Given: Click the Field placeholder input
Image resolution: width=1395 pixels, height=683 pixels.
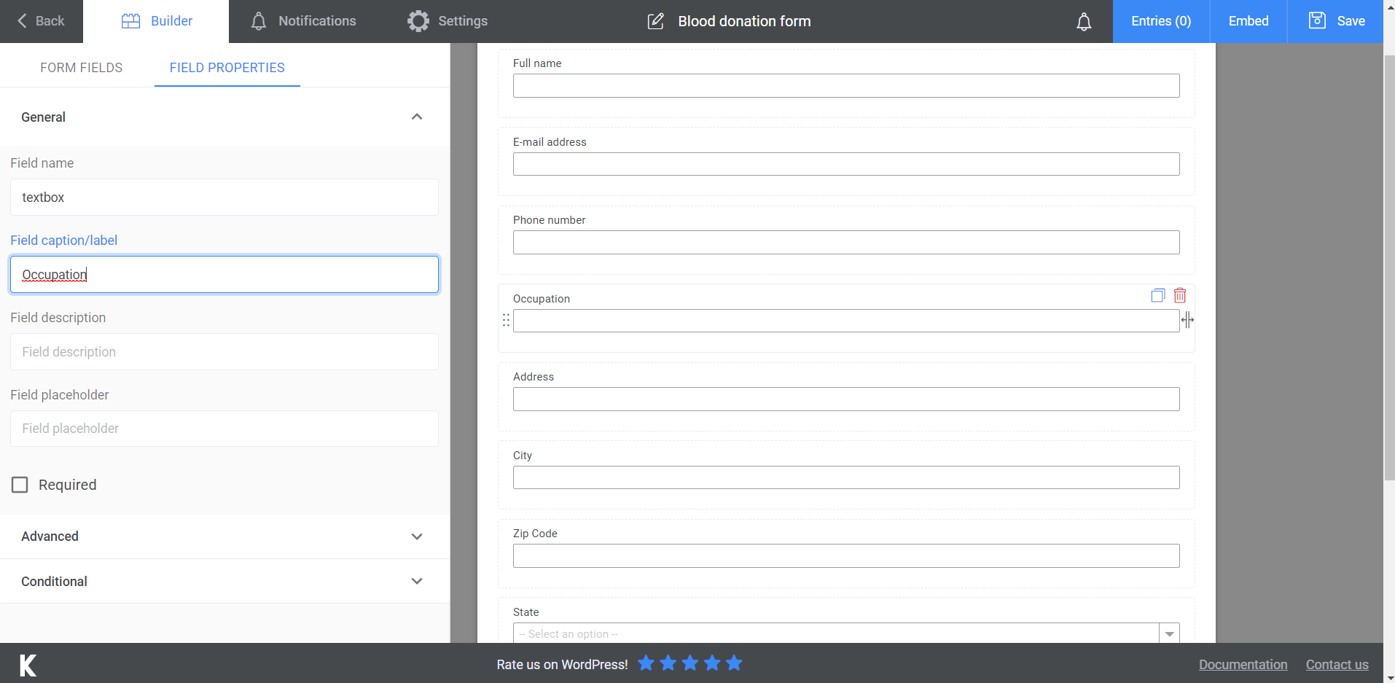Looking at the screenshot, I should click(x=224, y=429).
